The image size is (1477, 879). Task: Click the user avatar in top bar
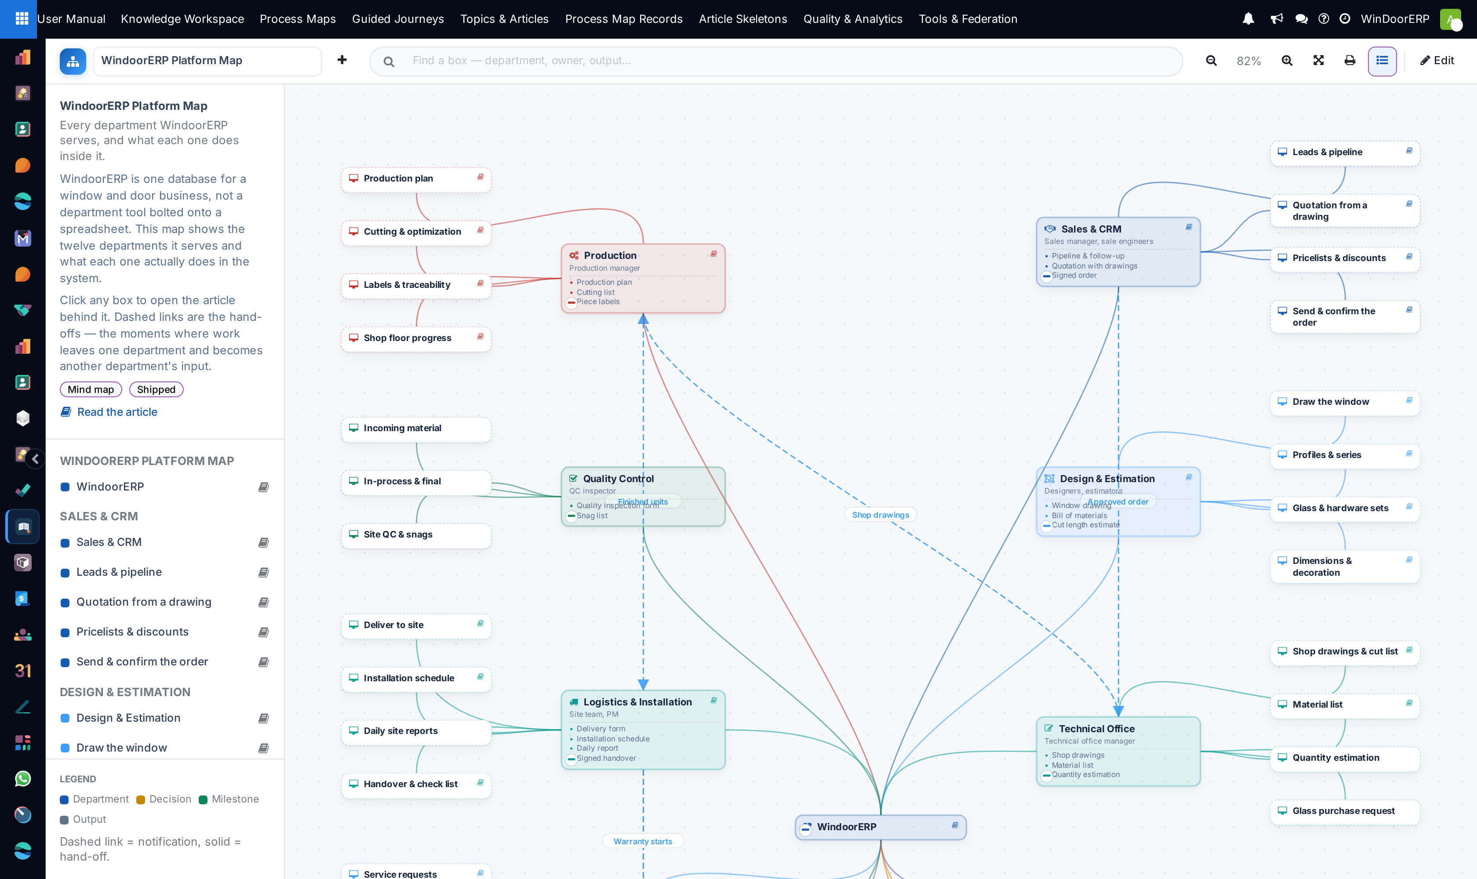[1450, 19]
